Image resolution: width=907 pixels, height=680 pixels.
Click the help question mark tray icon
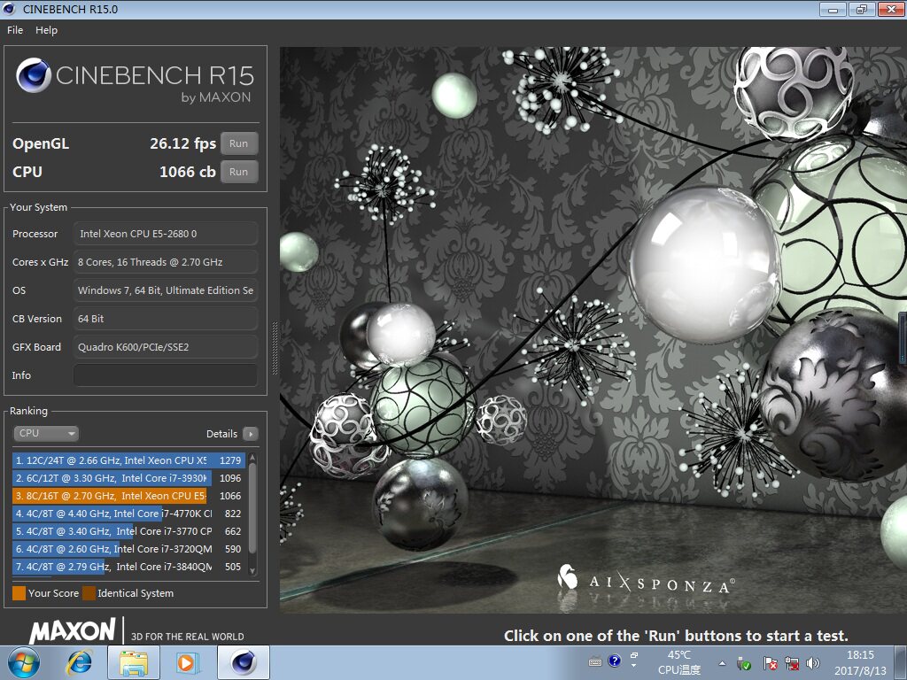click(x=615, y=661)
